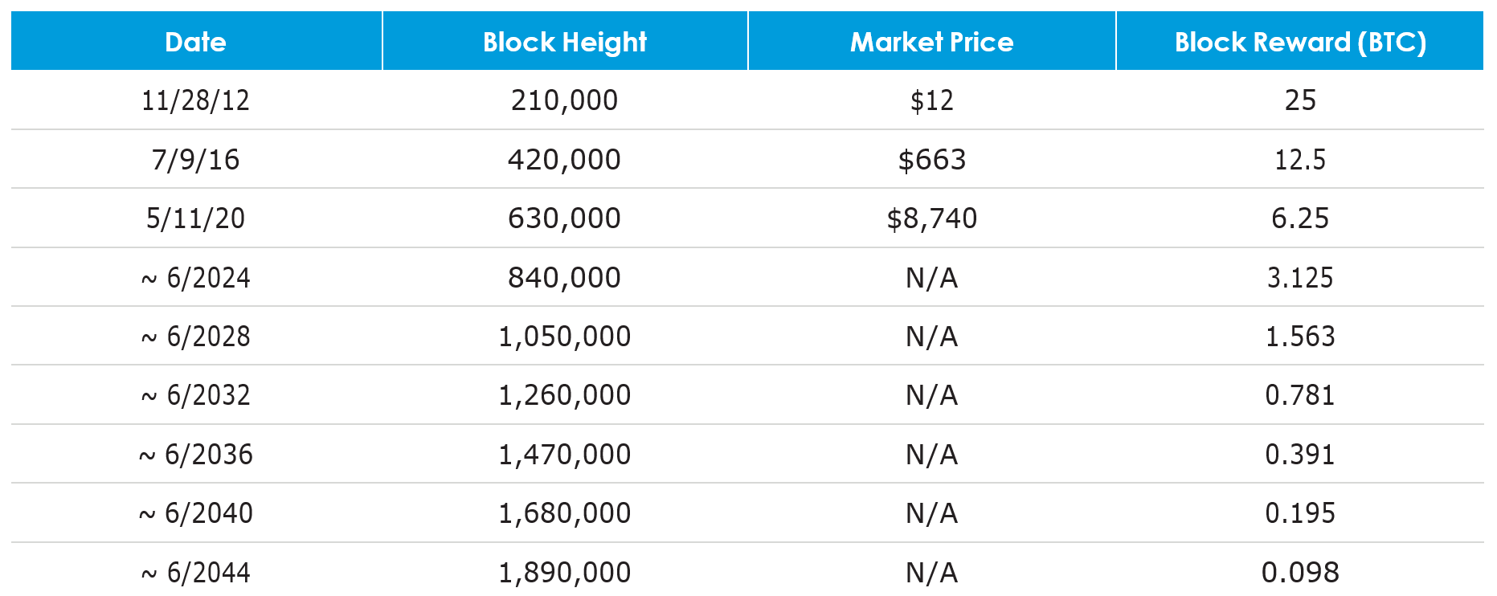The width and height of the screenshot is (1497, 596).
Task: Click the 5/11/20 date cell
Action: point(195,218)
